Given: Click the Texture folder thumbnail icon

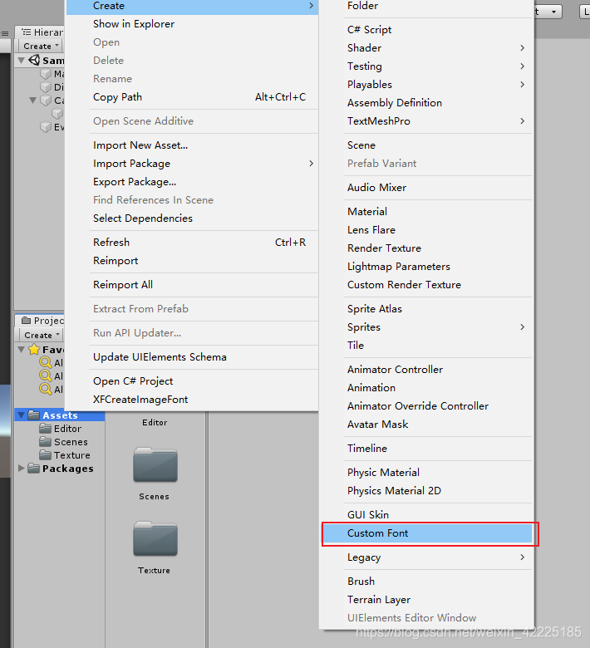Looking at the screenshot, I should tap(155, 539).
